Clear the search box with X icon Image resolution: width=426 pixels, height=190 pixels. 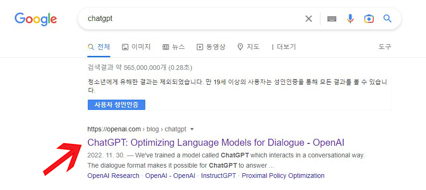(309, 19)
